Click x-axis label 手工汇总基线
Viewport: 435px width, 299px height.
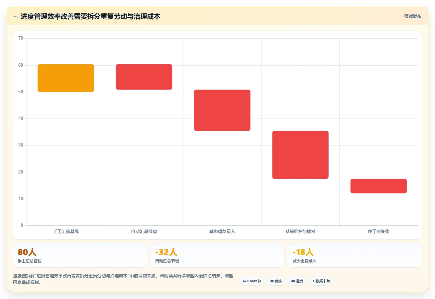(x=66, y=231)
